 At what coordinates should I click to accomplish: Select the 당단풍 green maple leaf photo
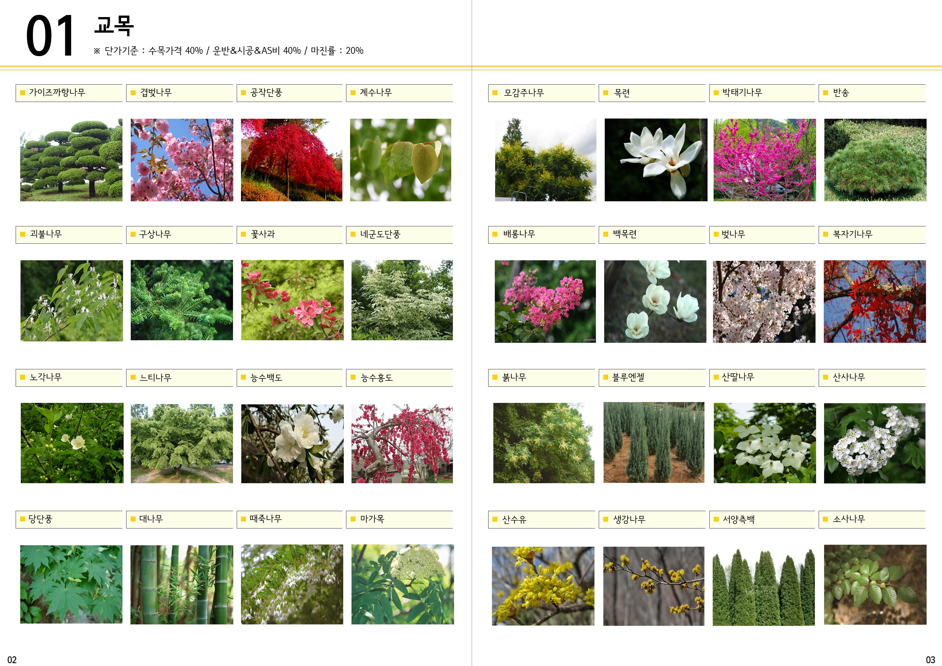(x=71, y=584)
